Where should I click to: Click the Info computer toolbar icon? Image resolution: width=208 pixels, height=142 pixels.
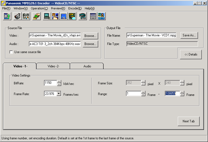(47, 16)
